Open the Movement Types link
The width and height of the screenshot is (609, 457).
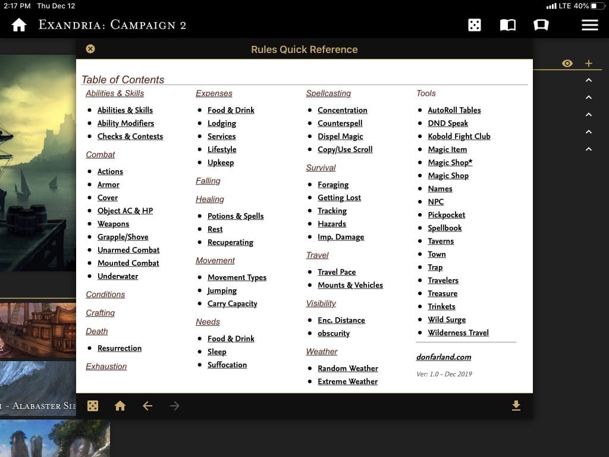coord(237,277)
